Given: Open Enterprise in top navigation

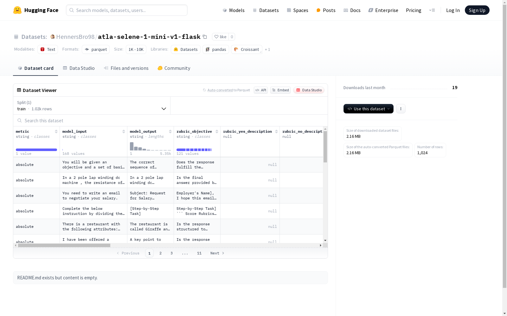Looking at the screenshot, I should pos(383,10).
